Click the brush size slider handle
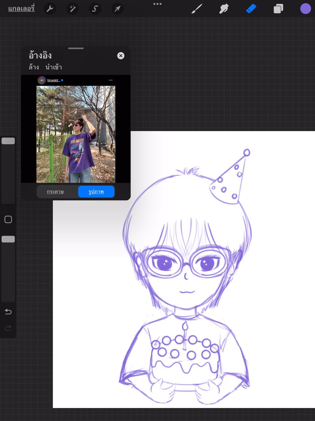Viewport: 315px width, 421px height. click(x=8, y=141)
